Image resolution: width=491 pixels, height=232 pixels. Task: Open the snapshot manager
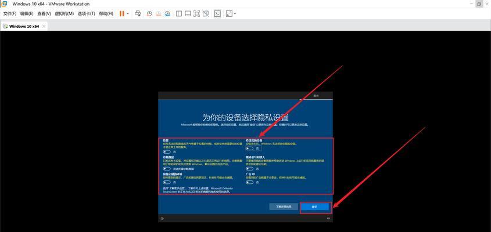pos(167,13)
